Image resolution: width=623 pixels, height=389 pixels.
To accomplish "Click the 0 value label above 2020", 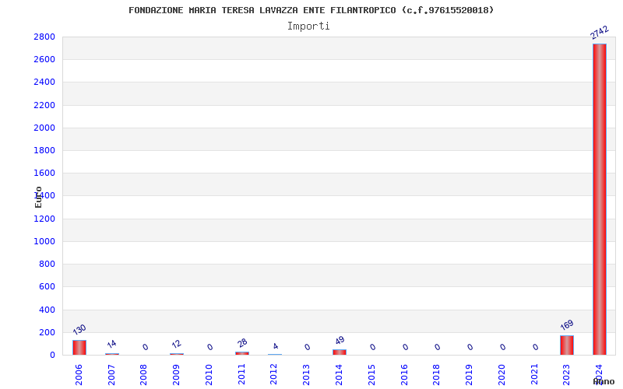I will 502,347.
